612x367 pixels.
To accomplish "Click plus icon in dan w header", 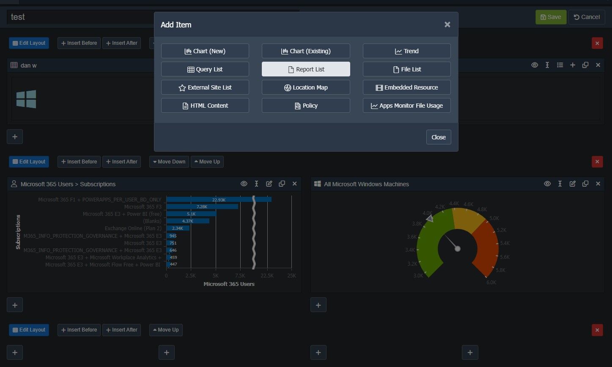I will point(573,65).
